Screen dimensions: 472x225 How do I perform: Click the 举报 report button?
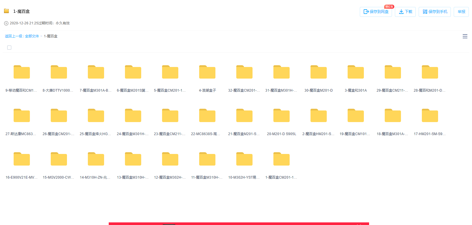[461, 12]
